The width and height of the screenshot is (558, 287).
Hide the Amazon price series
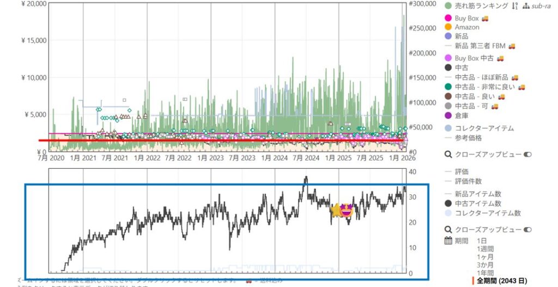(x=466, y=27)
